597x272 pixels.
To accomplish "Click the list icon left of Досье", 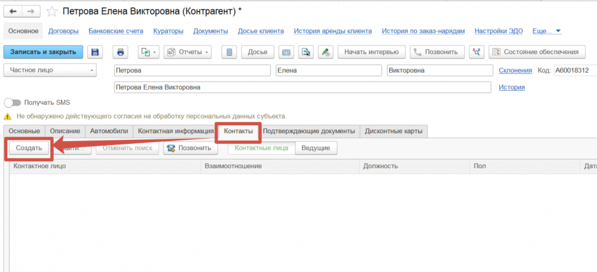I will pos(229,52).
